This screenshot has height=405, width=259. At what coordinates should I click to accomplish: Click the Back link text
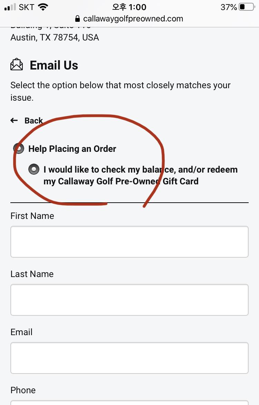pyautogui.click(x=33, y=120)
